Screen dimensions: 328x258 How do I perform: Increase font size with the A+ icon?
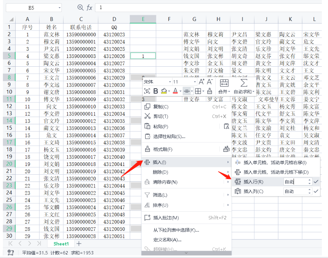click(x=201, y=82)
